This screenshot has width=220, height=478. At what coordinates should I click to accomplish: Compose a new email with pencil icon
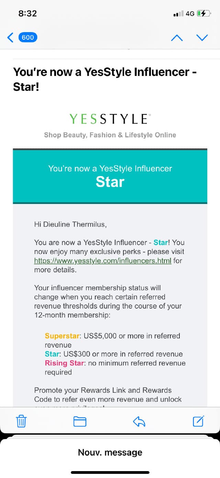click(x=198, y=421)
